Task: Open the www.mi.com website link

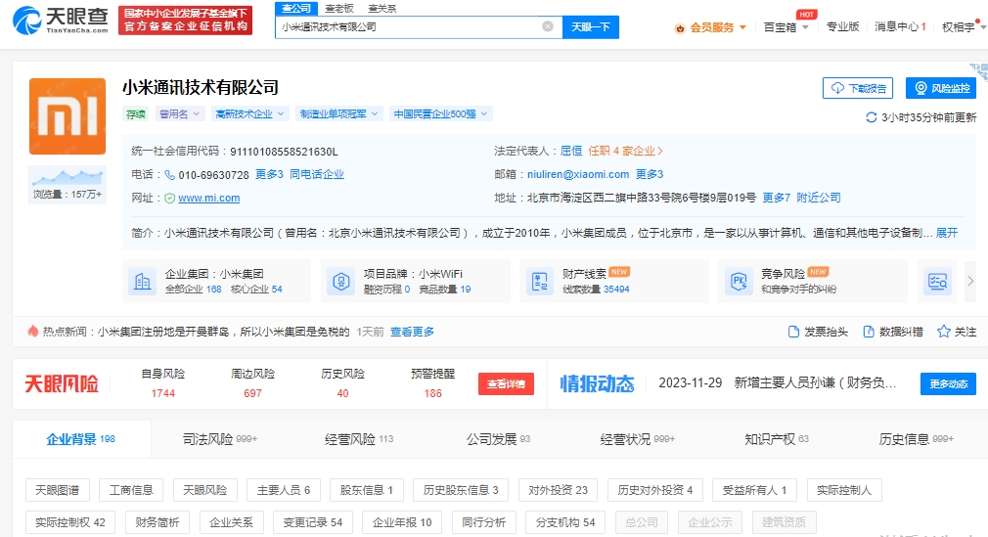Action: click(x=208, y=198)
